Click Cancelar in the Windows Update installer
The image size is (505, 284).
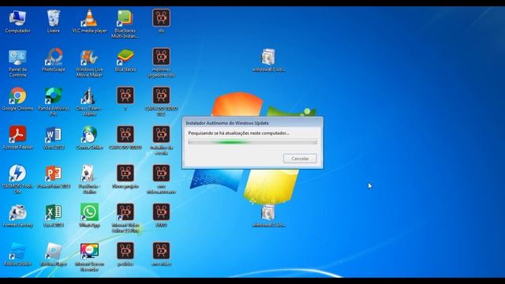(x=300, y=159)
